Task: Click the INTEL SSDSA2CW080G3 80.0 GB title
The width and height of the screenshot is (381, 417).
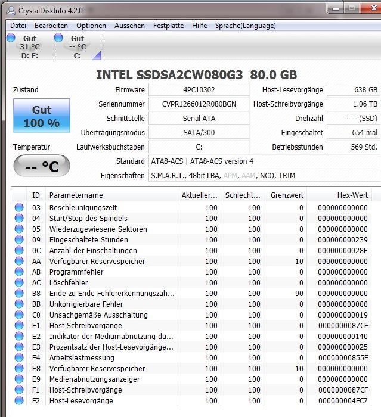Action: (197, 75)
